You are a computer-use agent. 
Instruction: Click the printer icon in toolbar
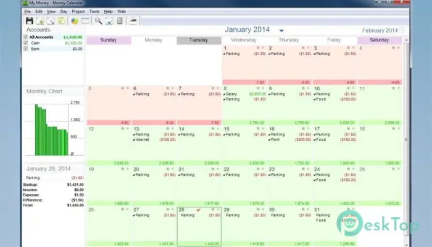click(133, 21)
